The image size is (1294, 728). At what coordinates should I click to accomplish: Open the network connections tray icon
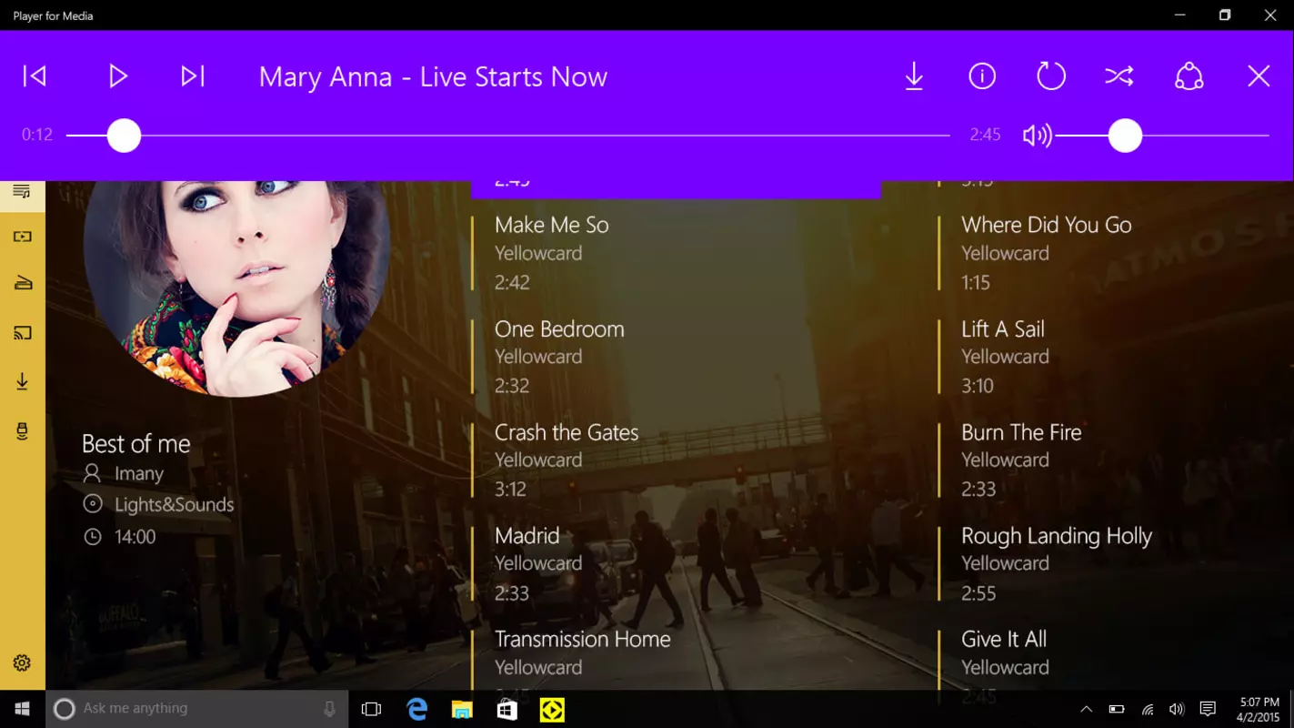pos(1147,709)
